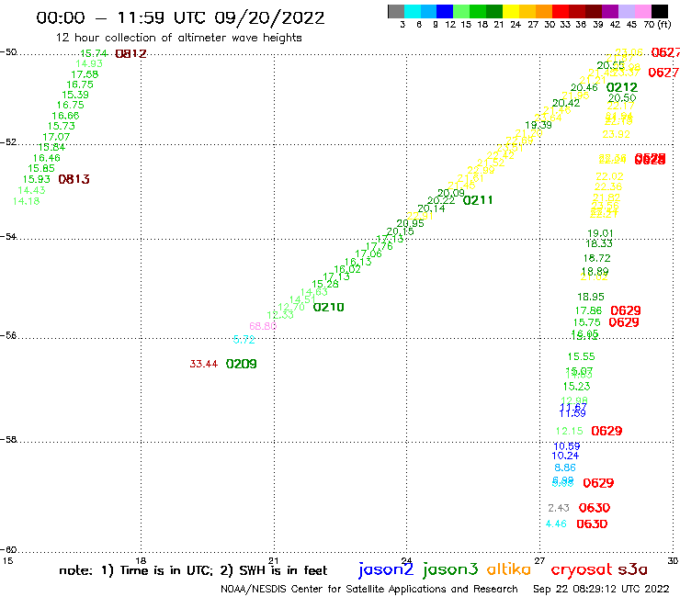The height and width of the screenshot is (597, 680).
Task: Click the bright red legend swatch
Action: (561, 11)
